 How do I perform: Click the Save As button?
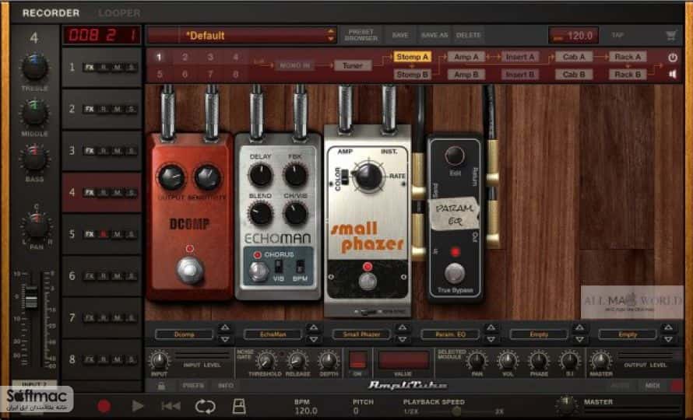tap(434, 35)
